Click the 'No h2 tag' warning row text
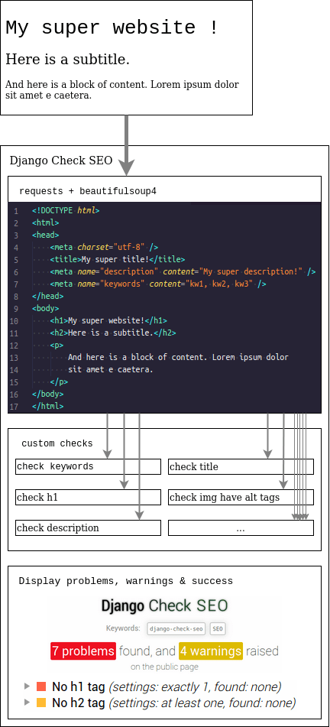This screenshot has width=330, height=727. pos(79,703)
